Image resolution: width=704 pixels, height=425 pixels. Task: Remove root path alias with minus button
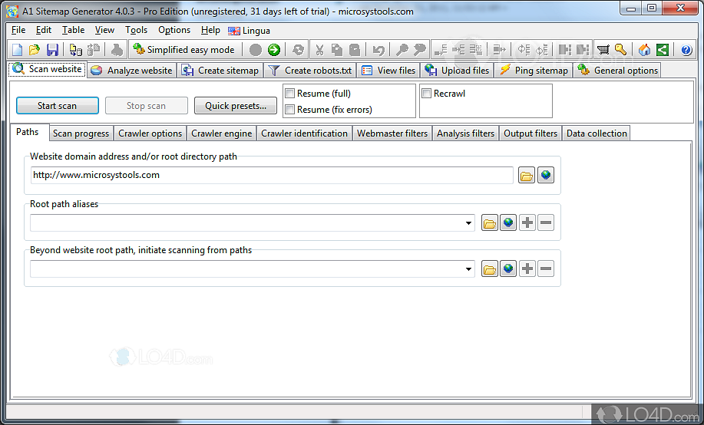click(546, 222)
